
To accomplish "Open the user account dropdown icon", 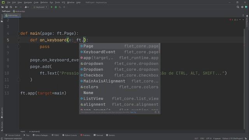I will click(26, 7).
